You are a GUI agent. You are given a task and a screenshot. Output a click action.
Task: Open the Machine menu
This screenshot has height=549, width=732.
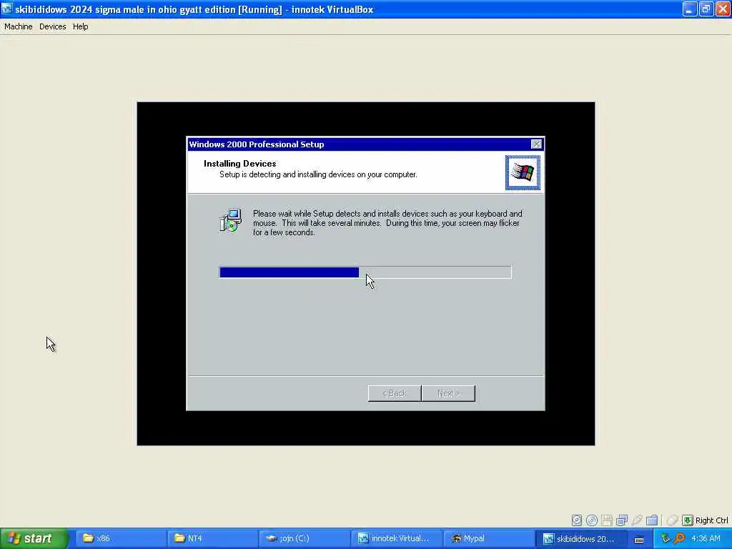[x=18, y=26]
